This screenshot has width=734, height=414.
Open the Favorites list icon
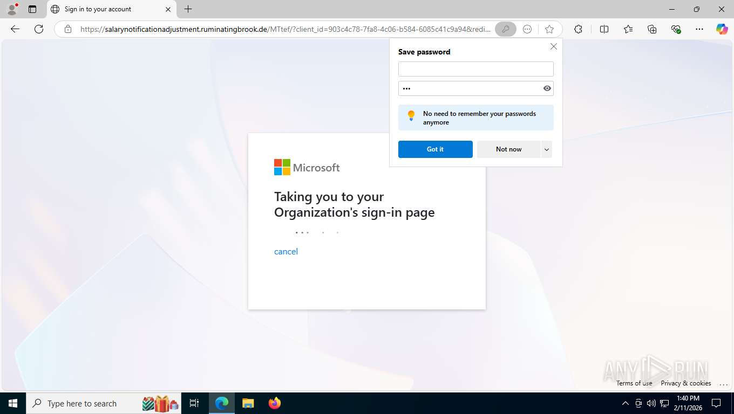click(x=628, y=29)
